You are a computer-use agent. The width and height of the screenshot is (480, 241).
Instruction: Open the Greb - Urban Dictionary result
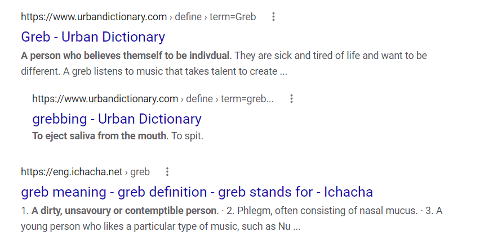coord(93,37)
